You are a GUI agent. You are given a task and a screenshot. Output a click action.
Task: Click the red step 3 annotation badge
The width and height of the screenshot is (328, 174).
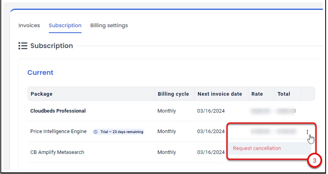pos(314,161)
